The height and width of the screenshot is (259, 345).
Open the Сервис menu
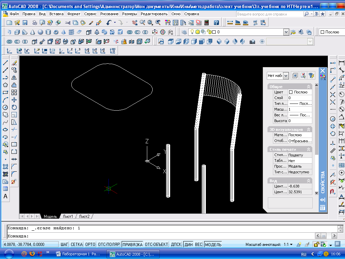point(90,14)
